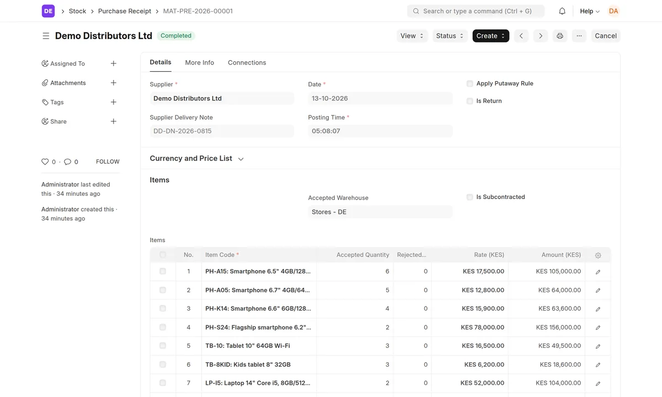Screen dimensions: 662x397
Task: Open comments speech bubble icon
Action: [67, 162]
